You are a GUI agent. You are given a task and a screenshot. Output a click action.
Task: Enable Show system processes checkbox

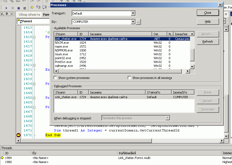[x=55, y=78]
